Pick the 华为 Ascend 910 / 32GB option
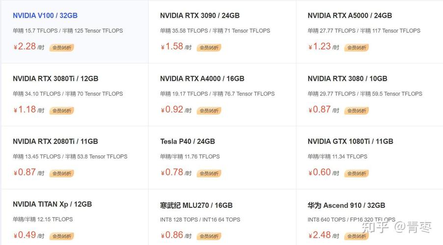The width and height of the screenshot is (443, 245). 346,205
